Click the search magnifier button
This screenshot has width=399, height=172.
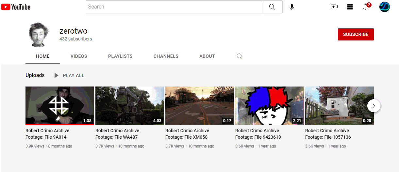(x=272, y=7)
